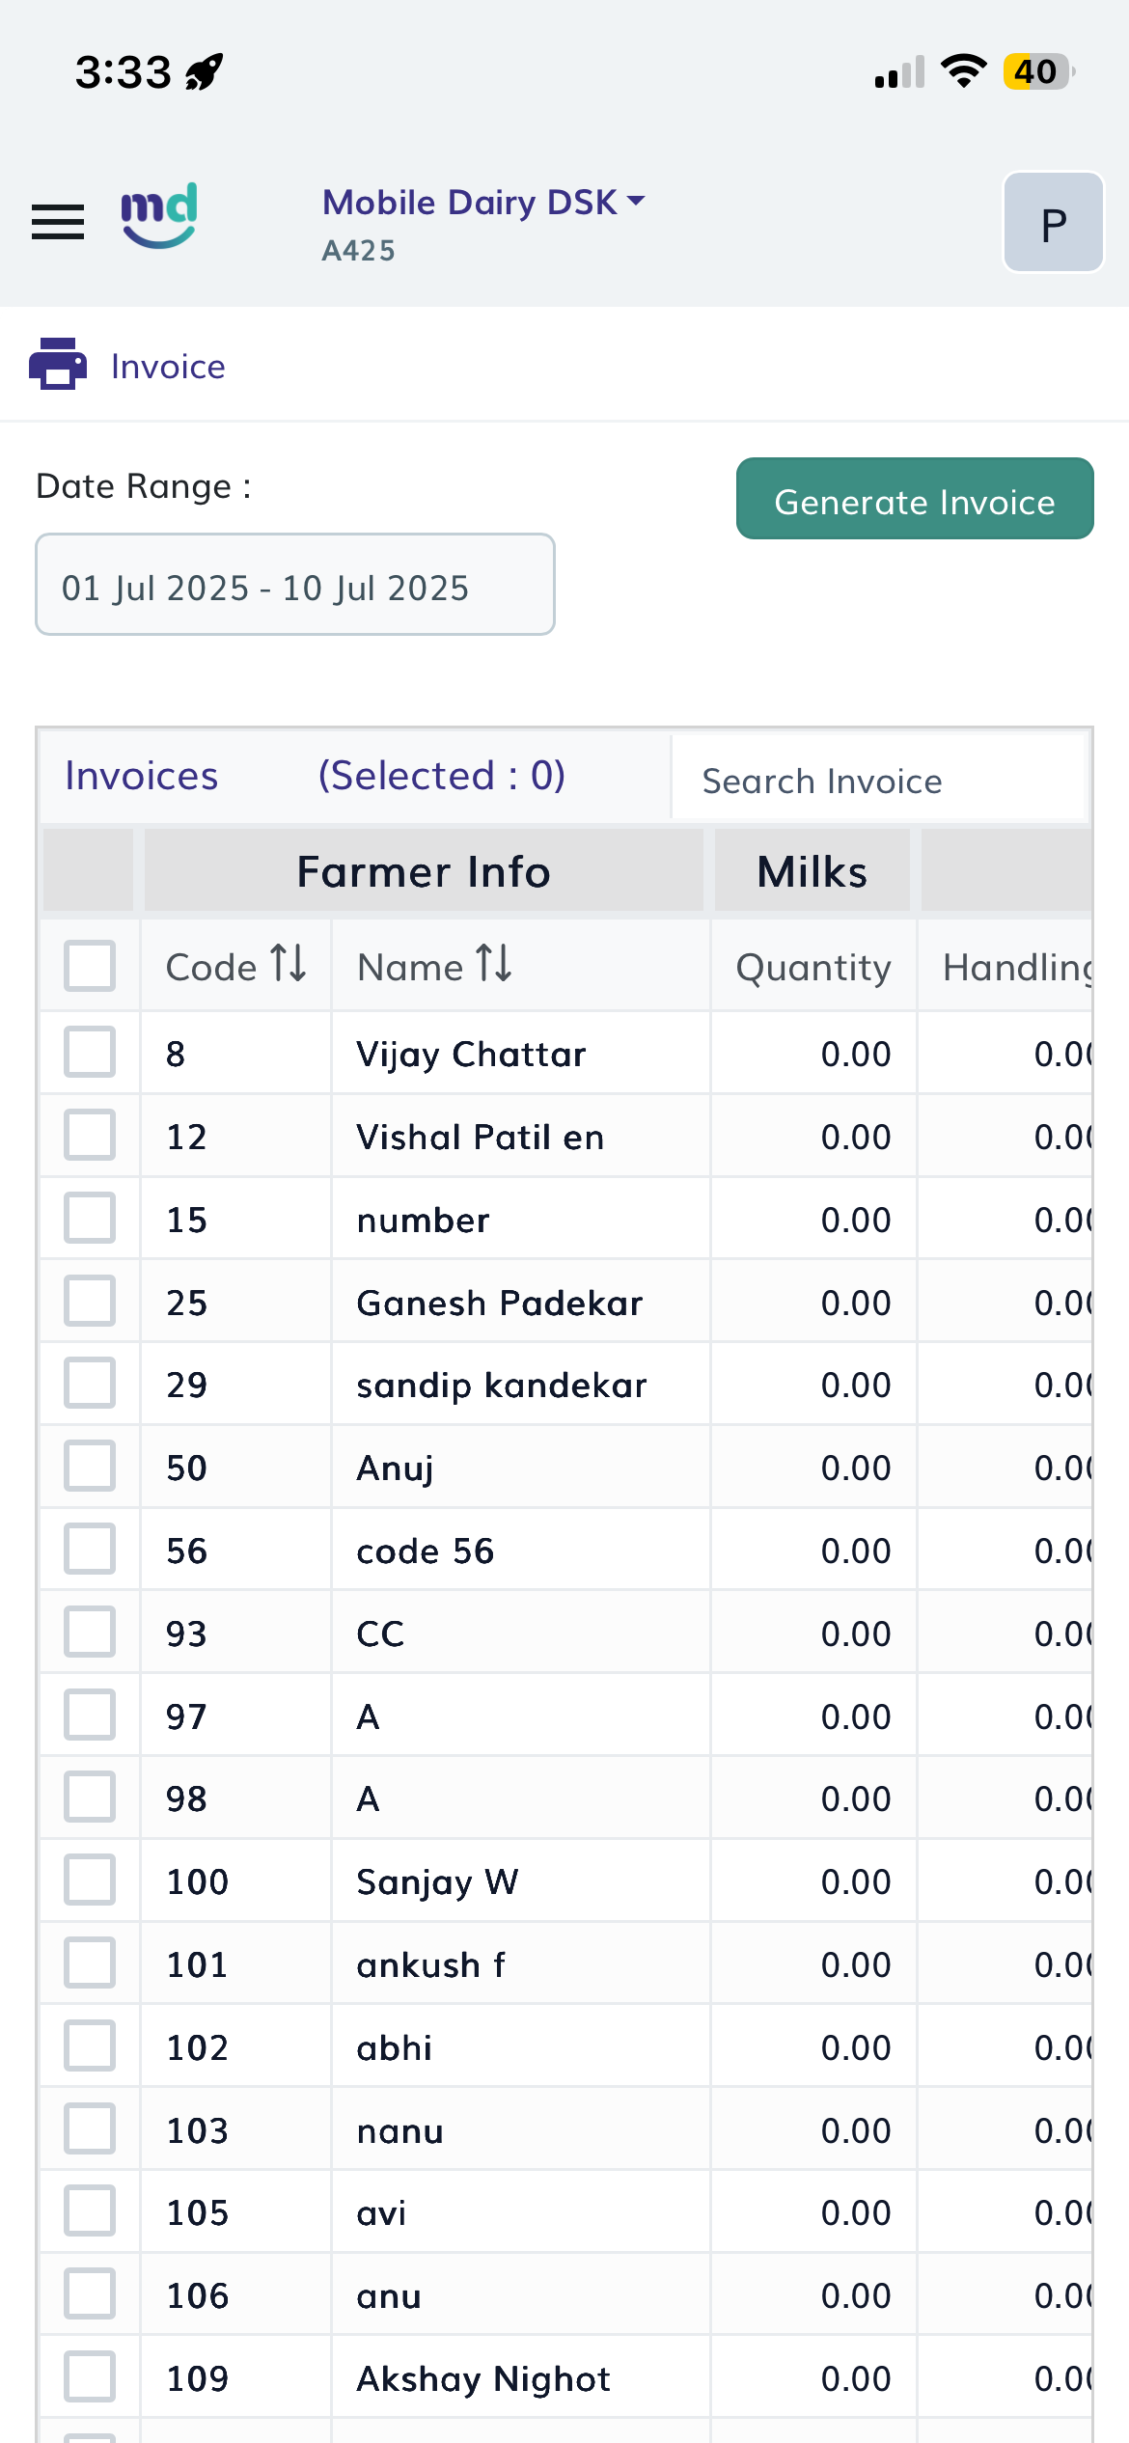This screenshot has height=2443, width=1129.
Task: Click the Farmer Info column group header
Action: coord(424,871)
